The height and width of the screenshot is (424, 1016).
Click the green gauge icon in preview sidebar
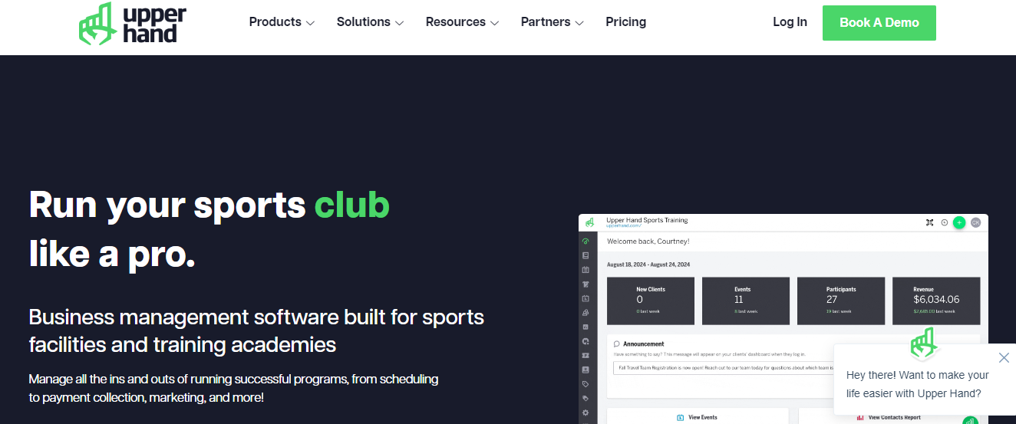click(586, 241)
